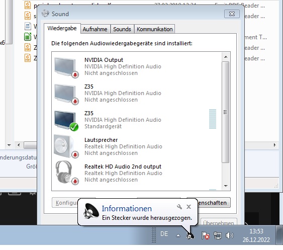Select the Lautsprecher text label
Screen dimensions: 283x250
point(101,140)
